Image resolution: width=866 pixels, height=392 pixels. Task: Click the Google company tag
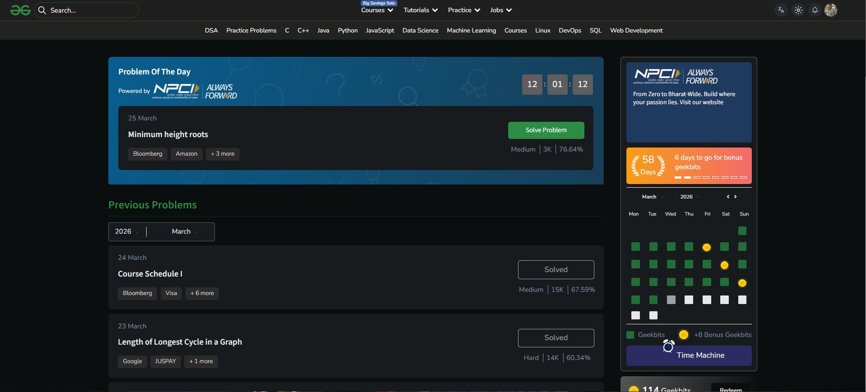point(132,361)
